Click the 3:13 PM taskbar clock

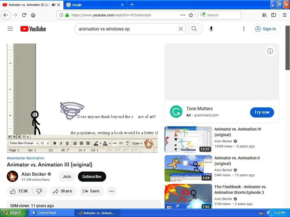pyautogui.click(x=280, y=213)
